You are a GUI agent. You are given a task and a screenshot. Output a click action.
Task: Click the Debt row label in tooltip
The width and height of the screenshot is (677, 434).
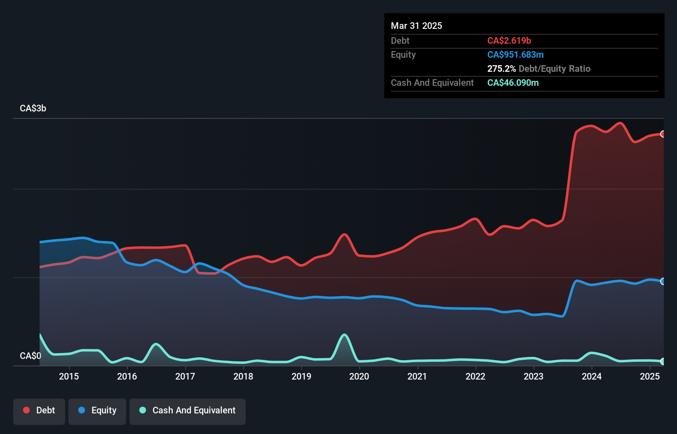400,40
